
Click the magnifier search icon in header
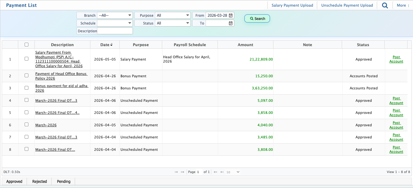point(385,5)
